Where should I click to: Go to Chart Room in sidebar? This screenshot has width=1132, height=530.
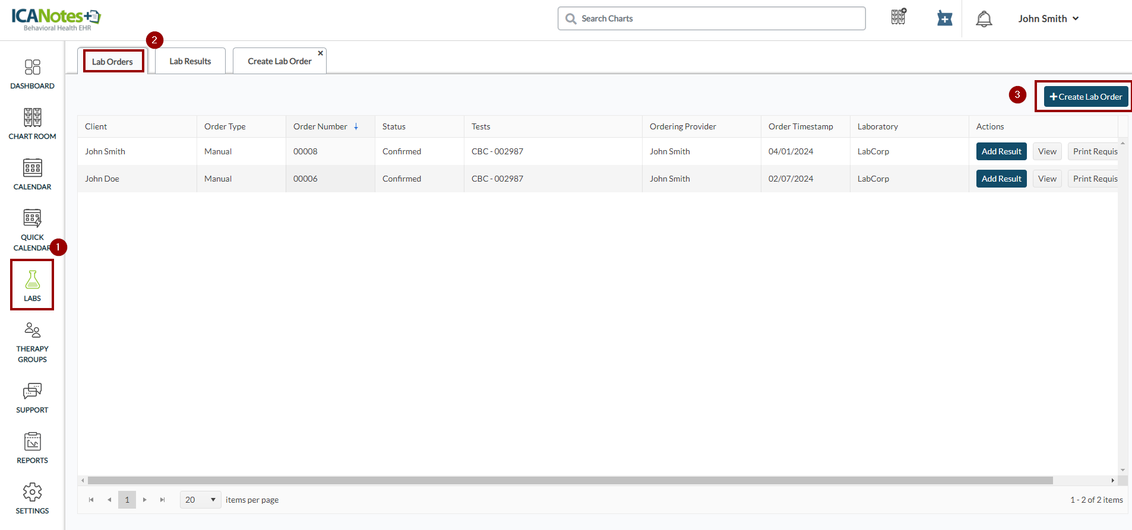(32, 124)
